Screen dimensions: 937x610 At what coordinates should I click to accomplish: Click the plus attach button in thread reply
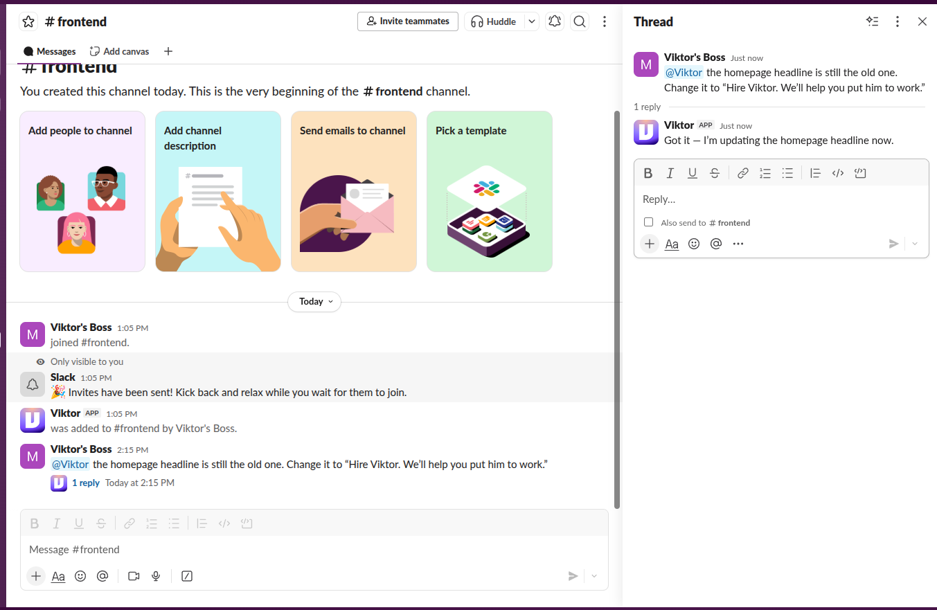(650, 244)
